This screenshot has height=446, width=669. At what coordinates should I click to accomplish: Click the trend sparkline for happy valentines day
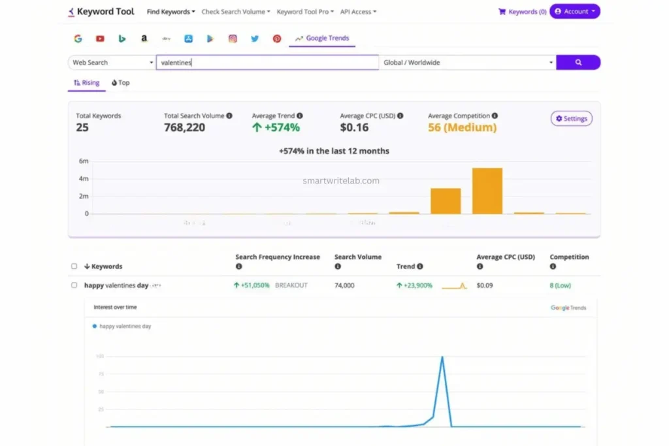tap(455, 285)
